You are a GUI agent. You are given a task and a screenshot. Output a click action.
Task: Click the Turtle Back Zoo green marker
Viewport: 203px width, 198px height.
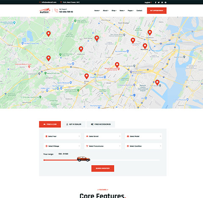pyautogui.click(x=75, y=21)
